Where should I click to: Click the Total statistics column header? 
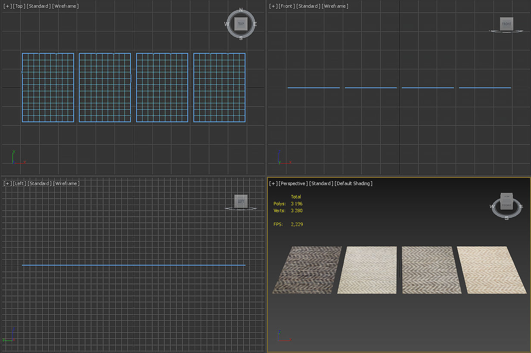tap(296, 197)
